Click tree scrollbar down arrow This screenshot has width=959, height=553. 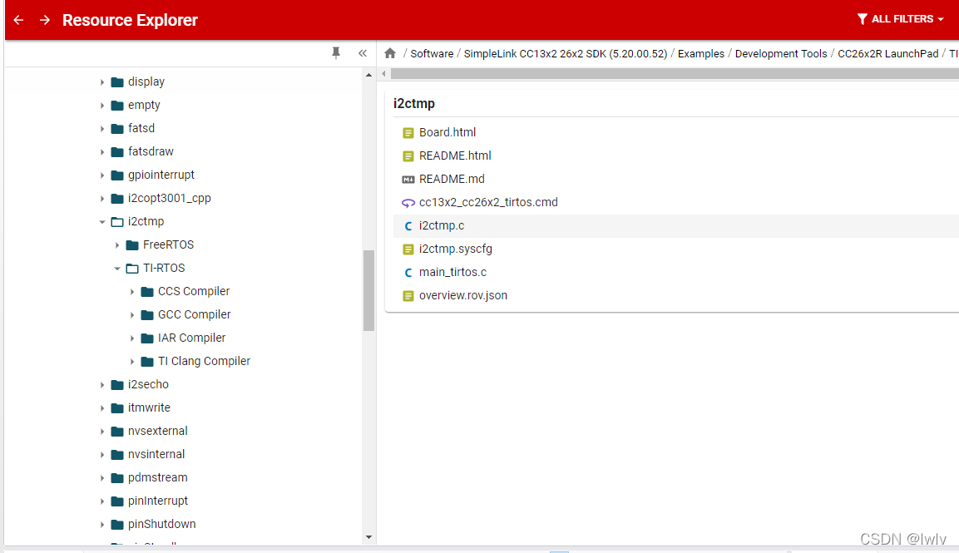coord(368,537)
